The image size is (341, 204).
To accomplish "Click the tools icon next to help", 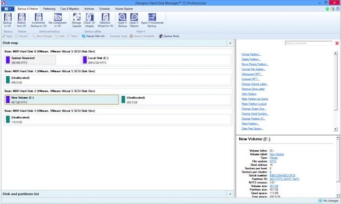I will pos(333,9).
